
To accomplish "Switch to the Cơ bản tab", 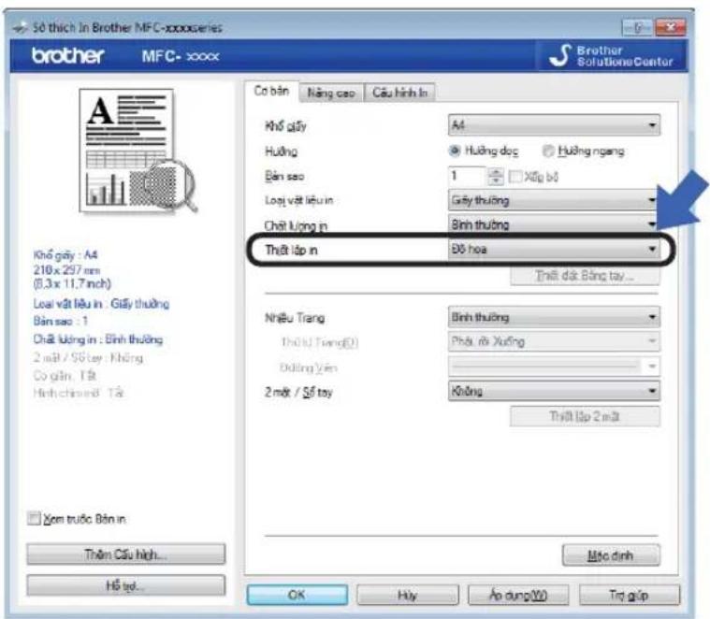I will (x=271, y=91).
